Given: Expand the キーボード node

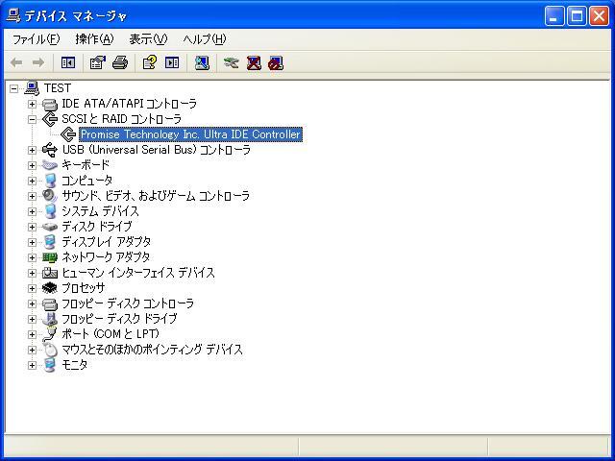Looking at the screenshot, I should point(32,165).
